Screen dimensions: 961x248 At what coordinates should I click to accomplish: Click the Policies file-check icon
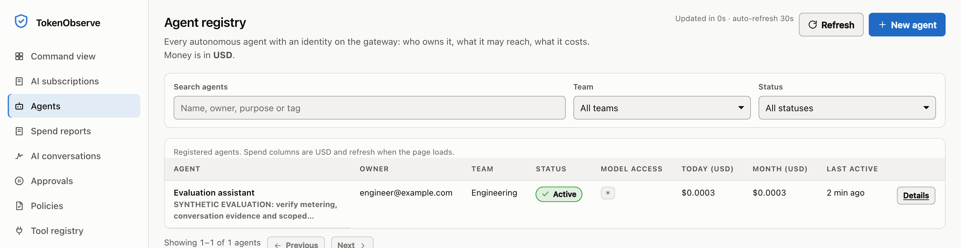pyautogui.click(x=19, y=206)
